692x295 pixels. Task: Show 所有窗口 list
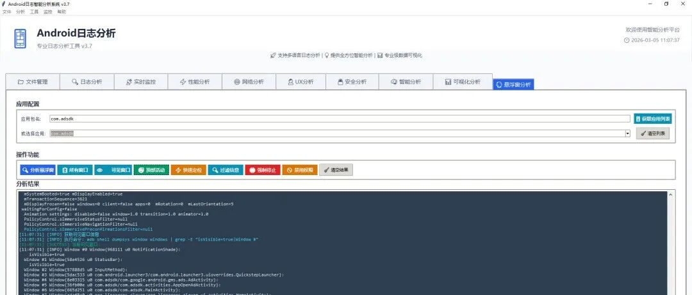(74, 170)
